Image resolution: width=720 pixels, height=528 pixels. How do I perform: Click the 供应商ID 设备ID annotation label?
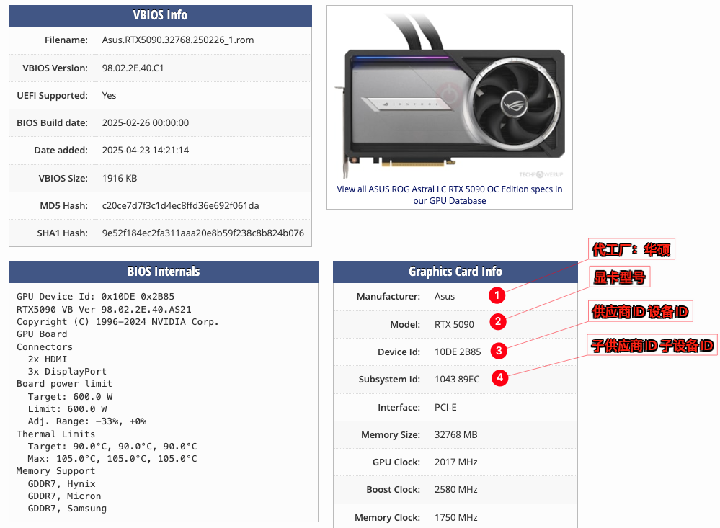pyautogui.click(x=640, y=311)
